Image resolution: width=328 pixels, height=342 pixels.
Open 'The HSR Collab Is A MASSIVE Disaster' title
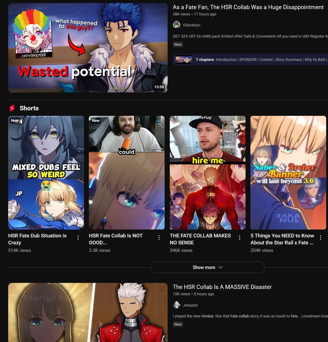point(222,287)
